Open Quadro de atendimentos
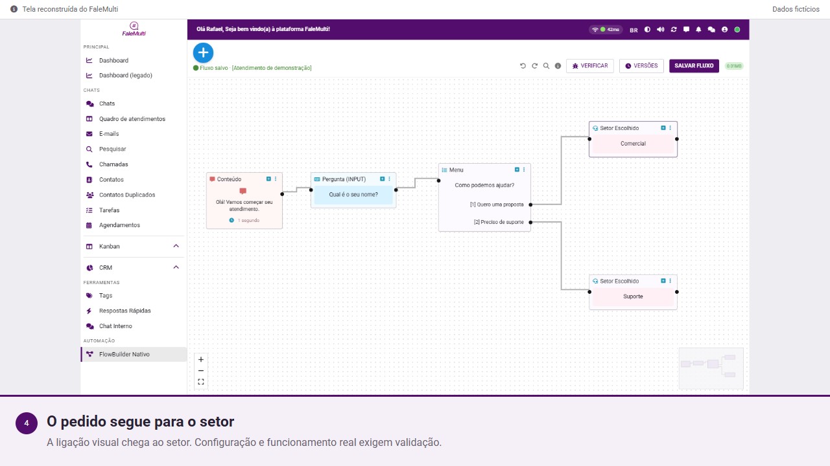 pos(134,119)
